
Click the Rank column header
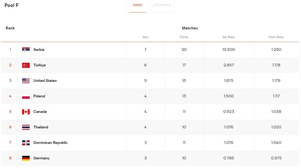10,28
